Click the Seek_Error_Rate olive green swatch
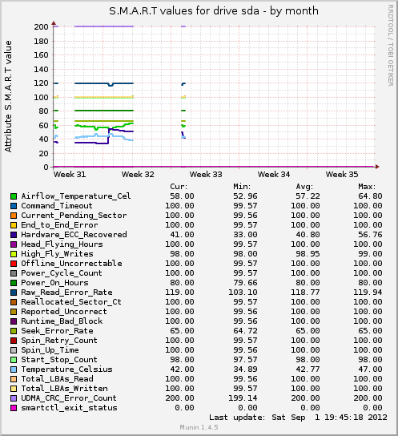 (14, 331)
